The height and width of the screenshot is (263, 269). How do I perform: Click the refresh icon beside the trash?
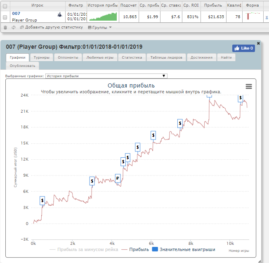coord(14,28)
